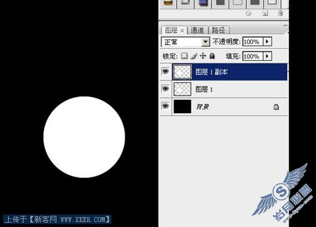Click the padlock icon on 背景 layer
Image resolution: width=316 pixels, height=227 pixels.
276,107
